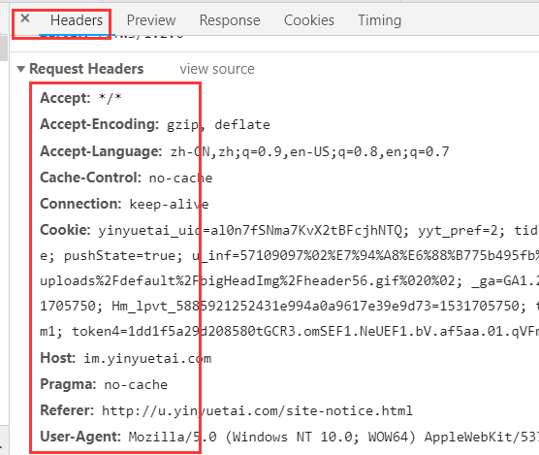Open the Timing tab

[x=379, y=20]
